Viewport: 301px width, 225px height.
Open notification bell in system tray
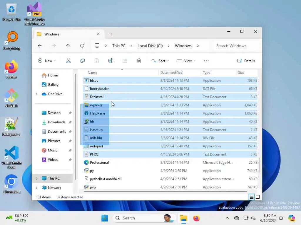point(281,218)
